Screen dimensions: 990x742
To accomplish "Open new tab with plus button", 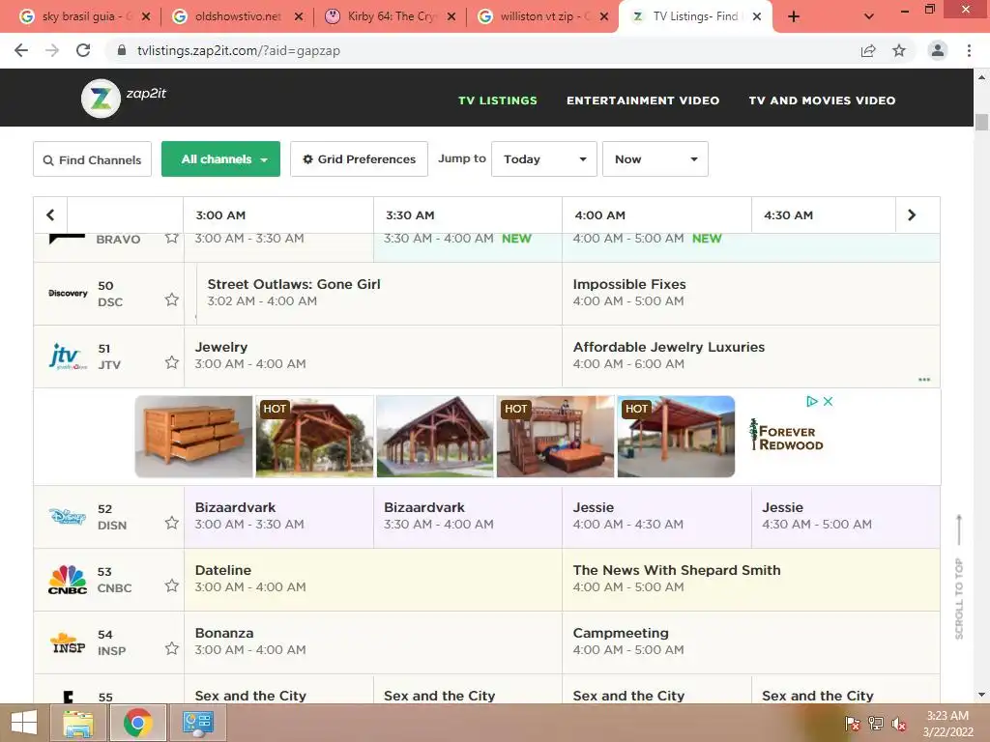I will (x=794, y=16).
